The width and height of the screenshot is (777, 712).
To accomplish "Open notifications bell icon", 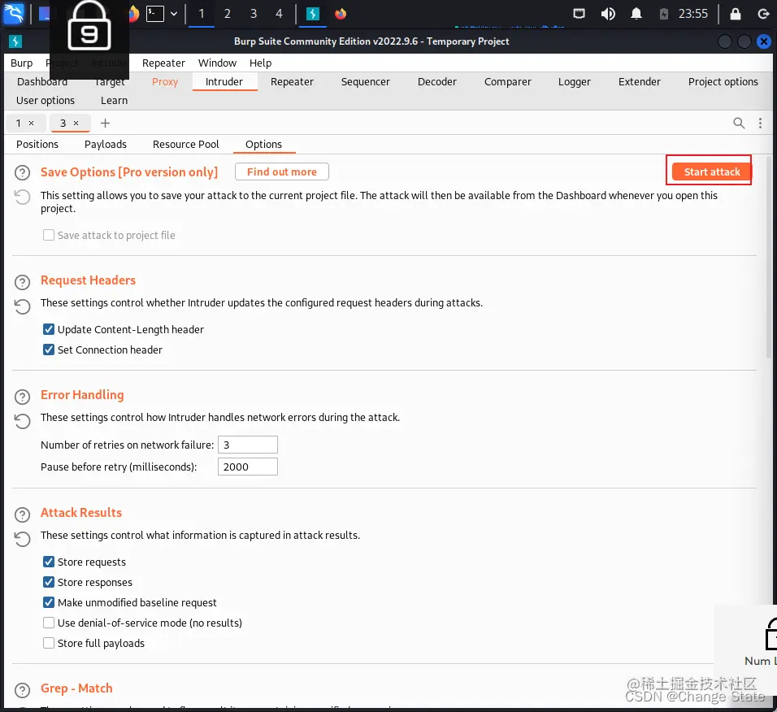I will point(636,13).
